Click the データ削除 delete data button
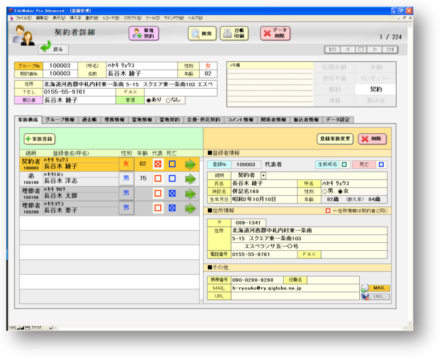The width and height of the screenshot is (443, 357). (275, 33)
